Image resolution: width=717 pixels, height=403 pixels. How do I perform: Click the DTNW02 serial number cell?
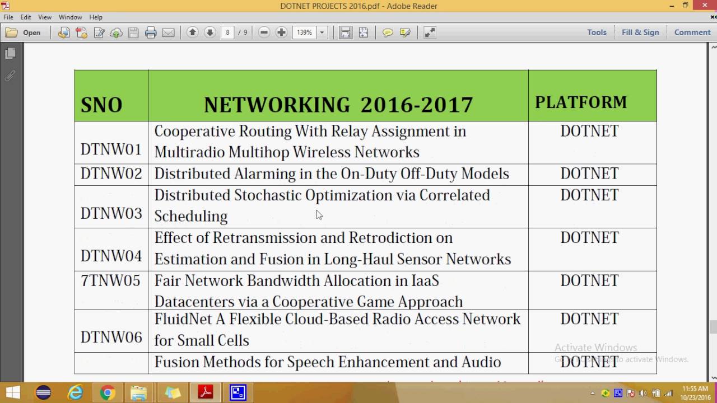111,174
